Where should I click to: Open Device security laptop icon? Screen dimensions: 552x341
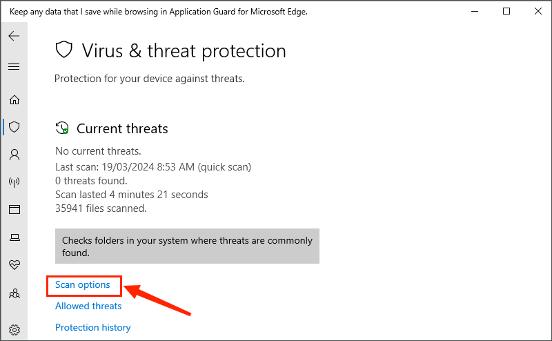click(x=14, y=237)
